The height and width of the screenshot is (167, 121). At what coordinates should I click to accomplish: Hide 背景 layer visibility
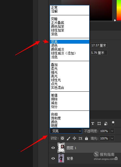[53, 158]
